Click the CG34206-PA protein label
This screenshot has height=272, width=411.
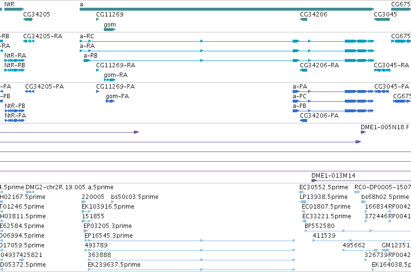tap(319, 116)
